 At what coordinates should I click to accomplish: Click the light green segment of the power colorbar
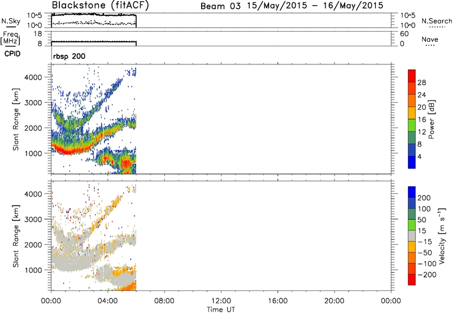(x=412, y=125)
